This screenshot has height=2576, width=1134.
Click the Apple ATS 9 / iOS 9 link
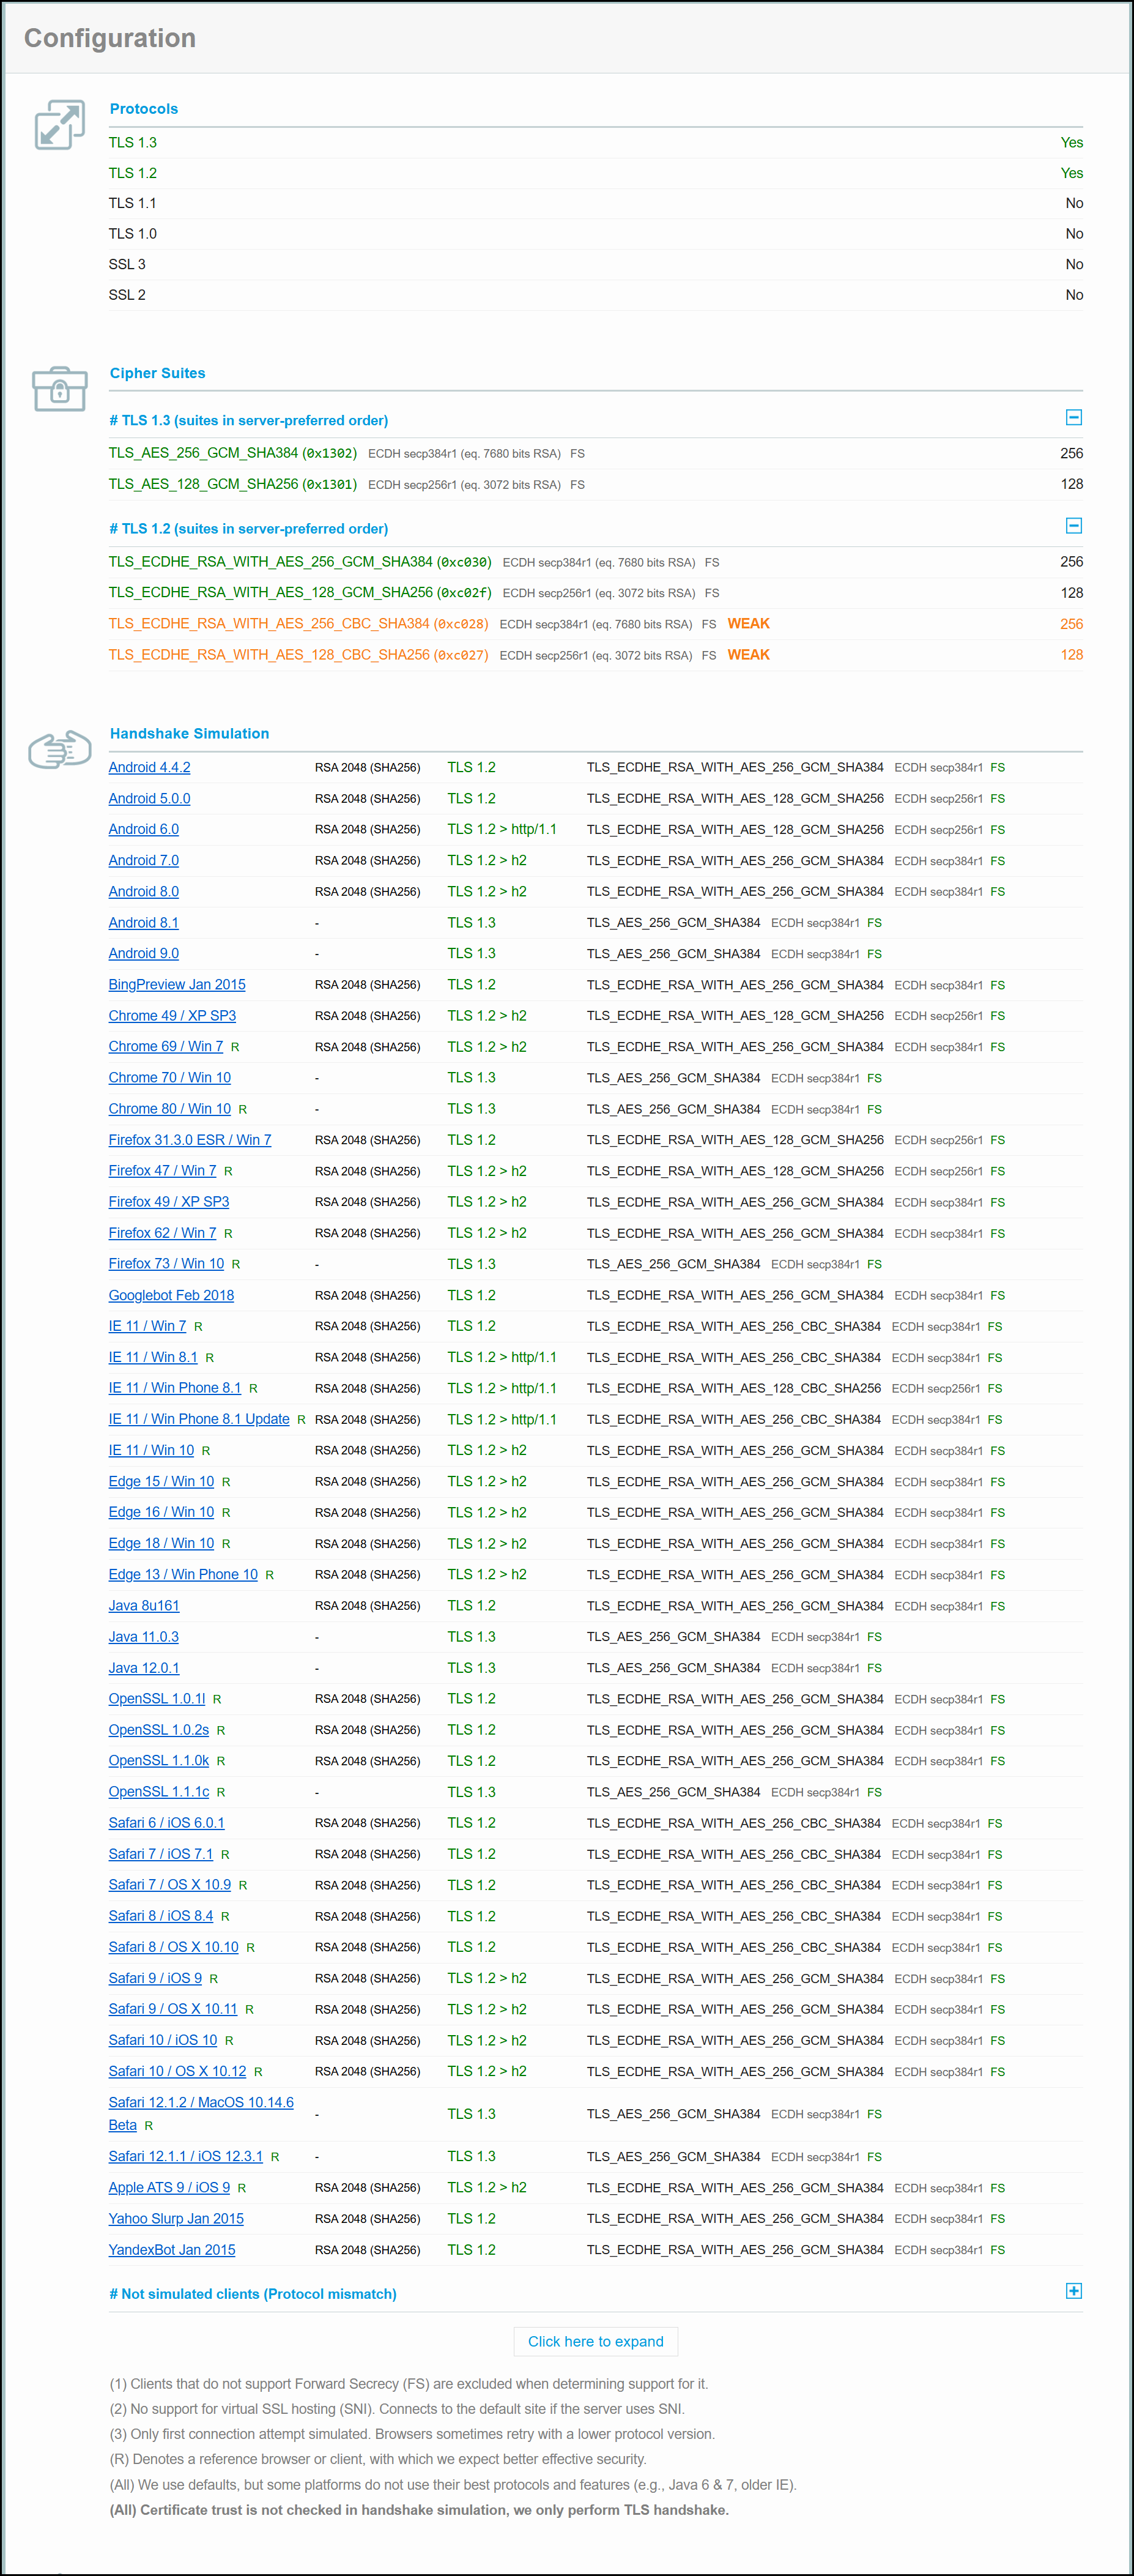(169, 2187)
